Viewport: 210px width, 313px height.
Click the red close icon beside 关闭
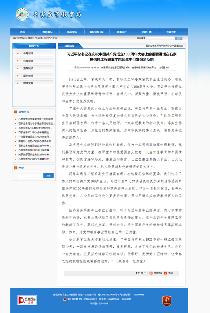click(x=166, y=273)
